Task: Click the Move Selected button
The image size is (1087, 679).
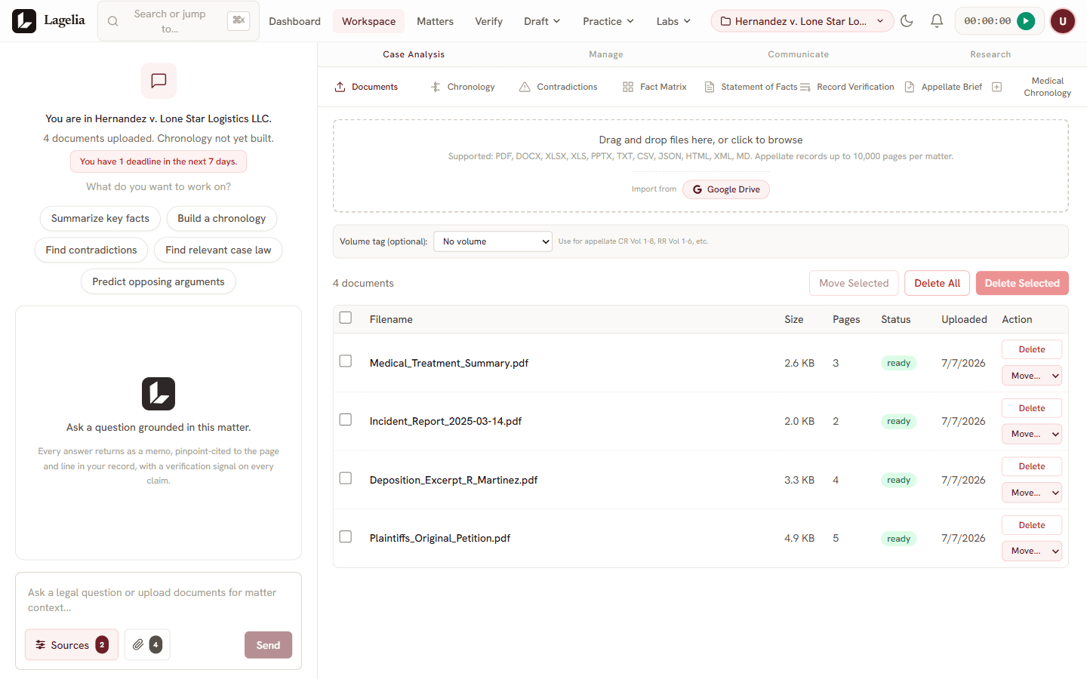Action: pos(854,283)
